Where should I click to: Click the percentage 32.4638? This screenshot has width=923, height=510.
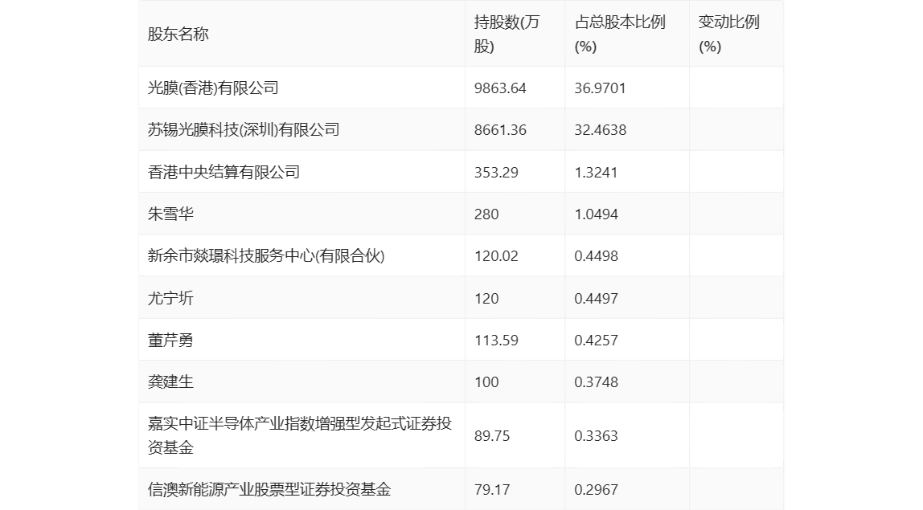coord(601,130)
